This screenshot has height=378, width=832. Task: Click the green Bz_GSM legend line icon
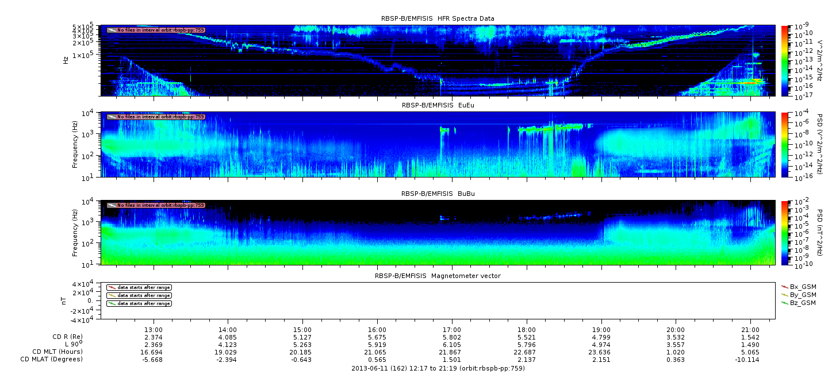click(785, 303)
